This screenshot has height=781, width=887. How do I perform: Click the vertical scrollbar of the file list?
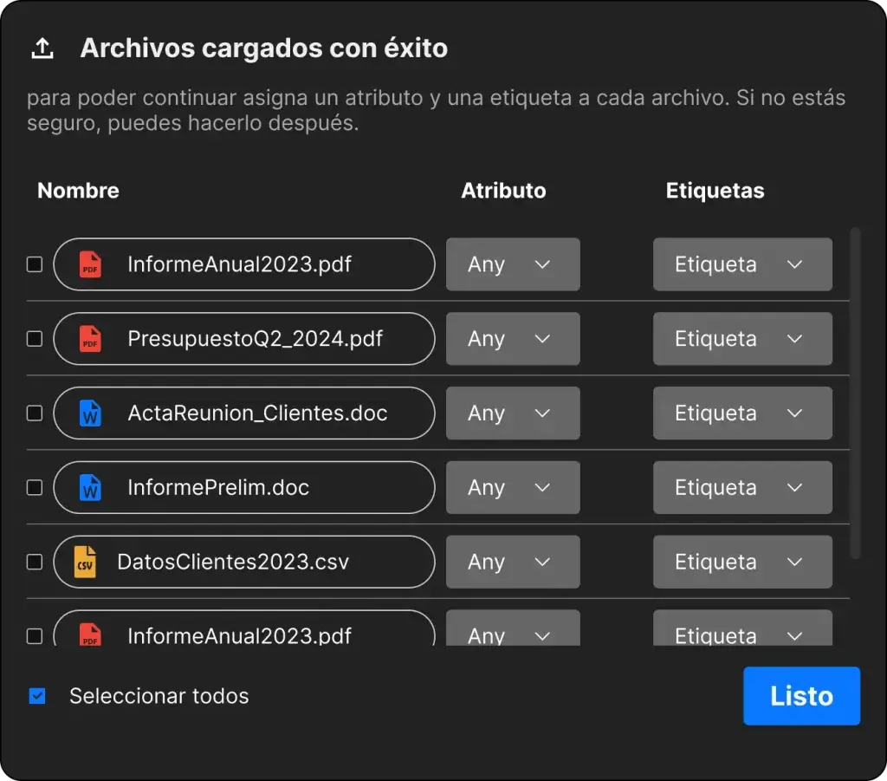point(856,390)
